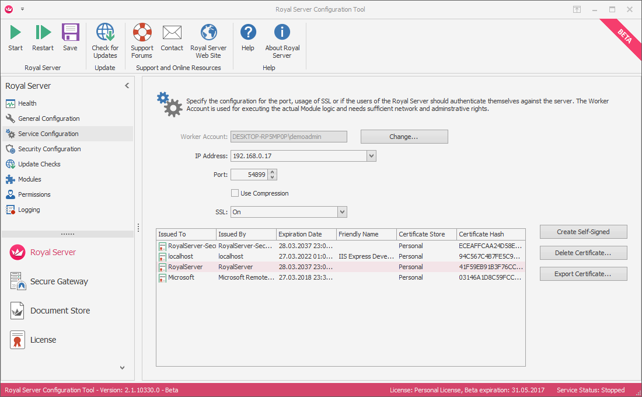Open Help question mark icon
Viewport: 642px width, 397px height.
pos(248,37)
